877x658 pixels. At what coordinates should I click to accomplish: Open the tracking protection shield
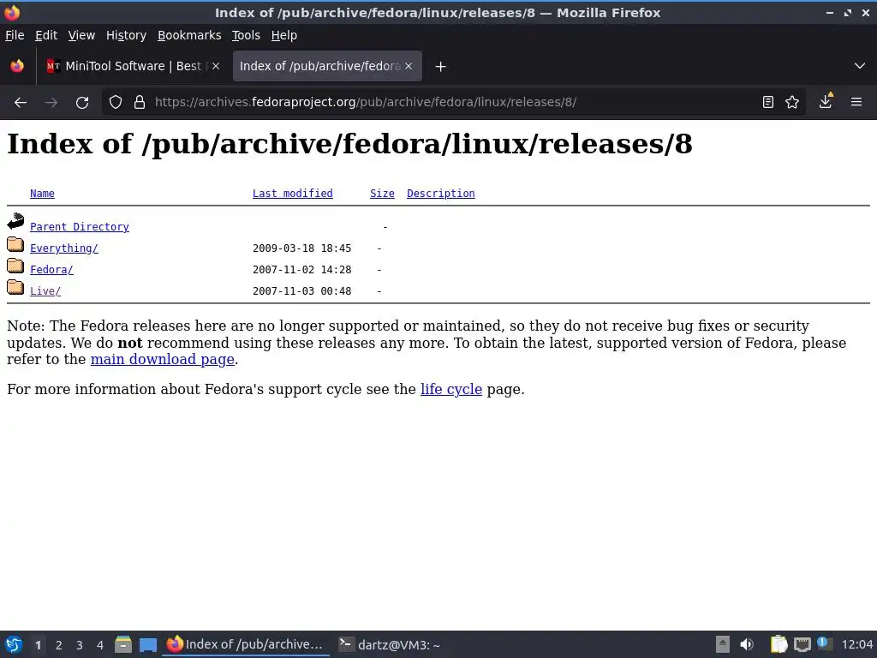coord(116,103)
